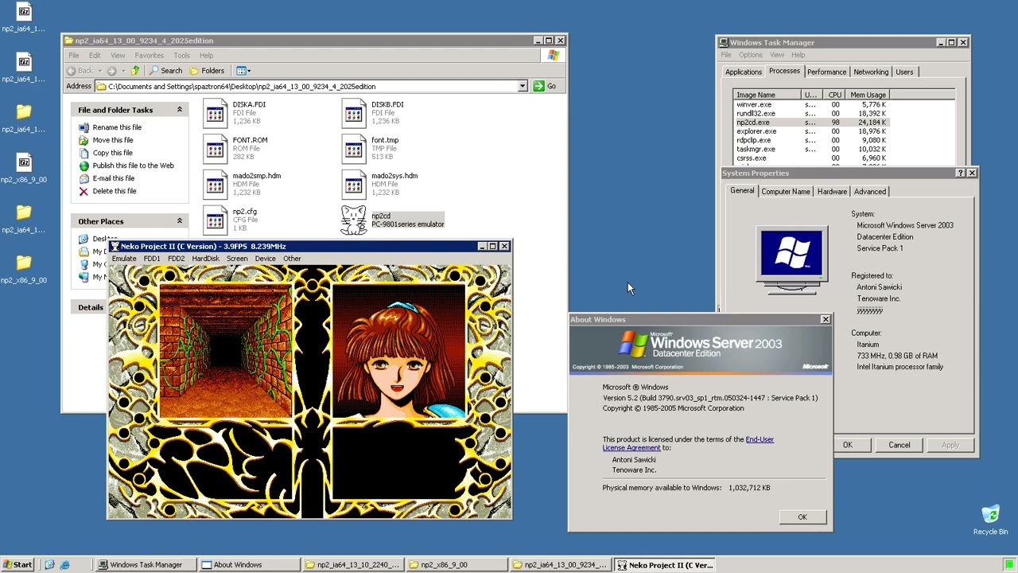
Task: Open the Emulate menu in Neko Project II
Action: (x=124, y=259)
